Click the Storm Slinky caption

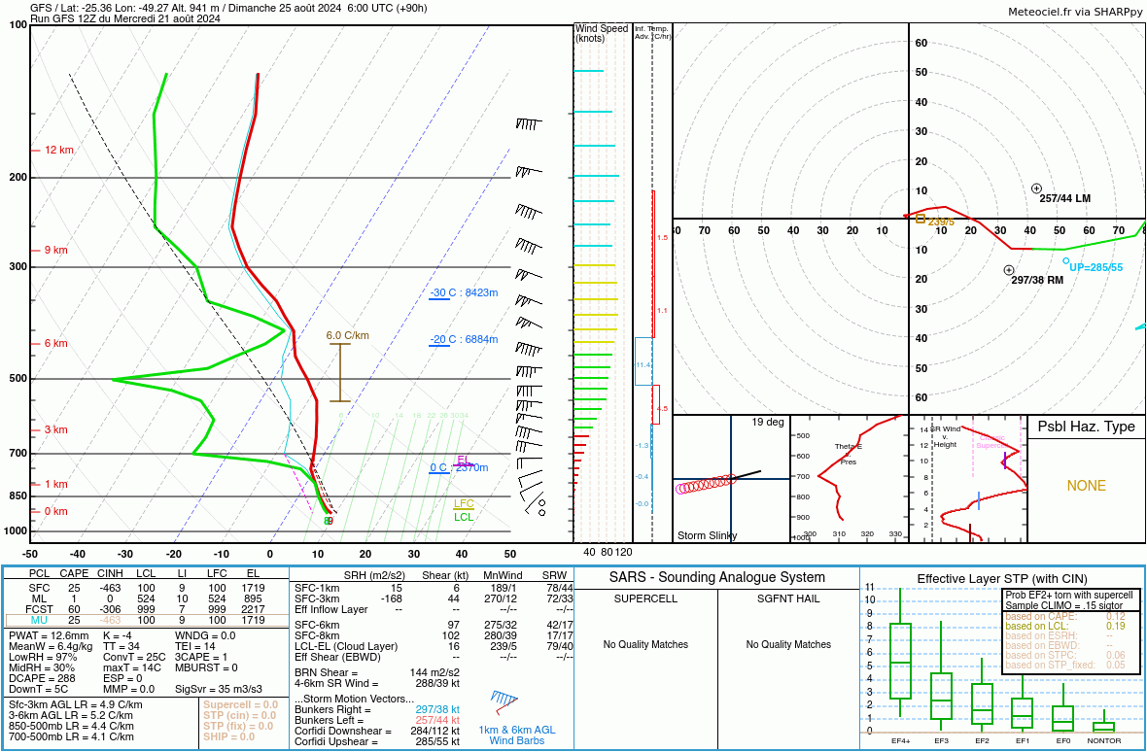(x=708, y=535)
